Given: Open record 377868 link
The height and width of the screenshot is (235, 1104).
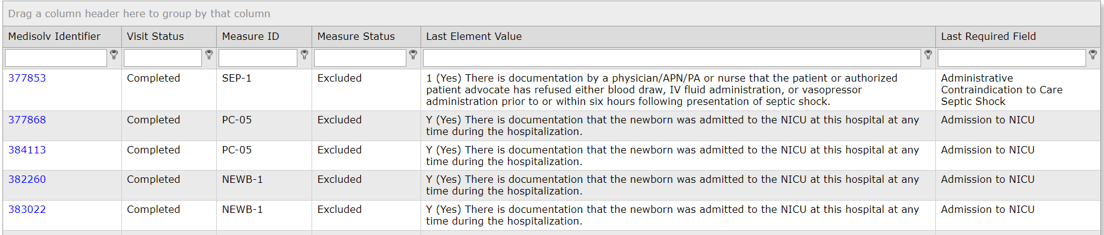Looking at the screenshot, I should coord(27,120).
